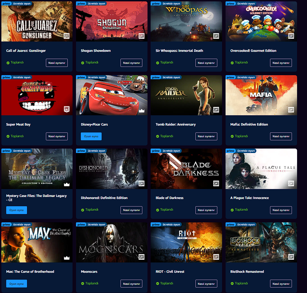Image resolution: width=307 pixels, height=293 pixels.
Task: Click the crown icon on Disney Pixar Cars cover
Action: click(x=142, y=111)
